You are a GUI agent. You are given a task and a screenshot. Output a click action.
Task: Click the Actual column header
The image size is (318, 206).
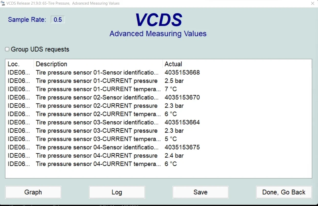237,64
